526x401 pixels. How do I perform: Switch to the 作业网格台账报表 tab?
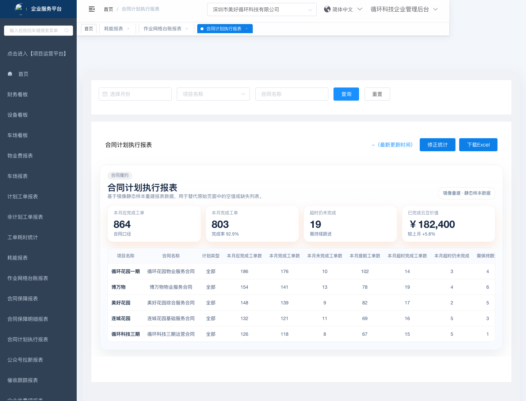coord(163,29)
